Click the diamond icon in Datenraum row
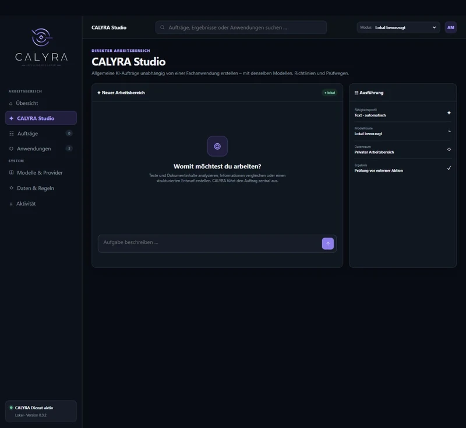 click(449, 150)
